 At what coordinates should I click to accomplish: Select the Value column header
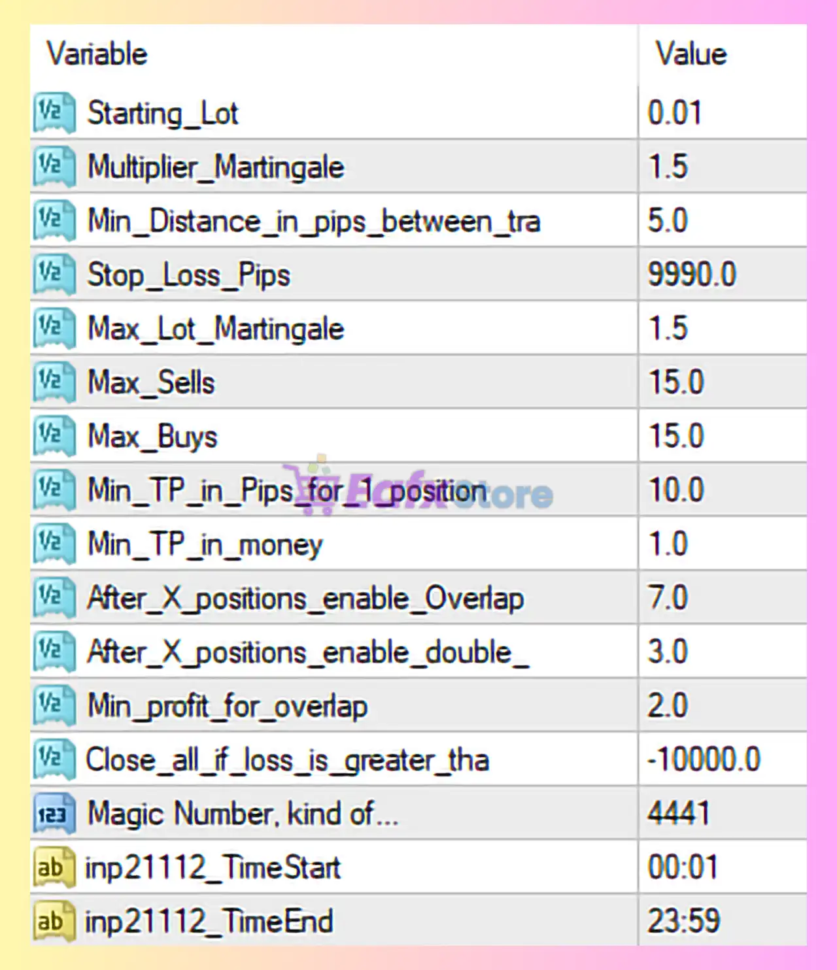point(691,54)
